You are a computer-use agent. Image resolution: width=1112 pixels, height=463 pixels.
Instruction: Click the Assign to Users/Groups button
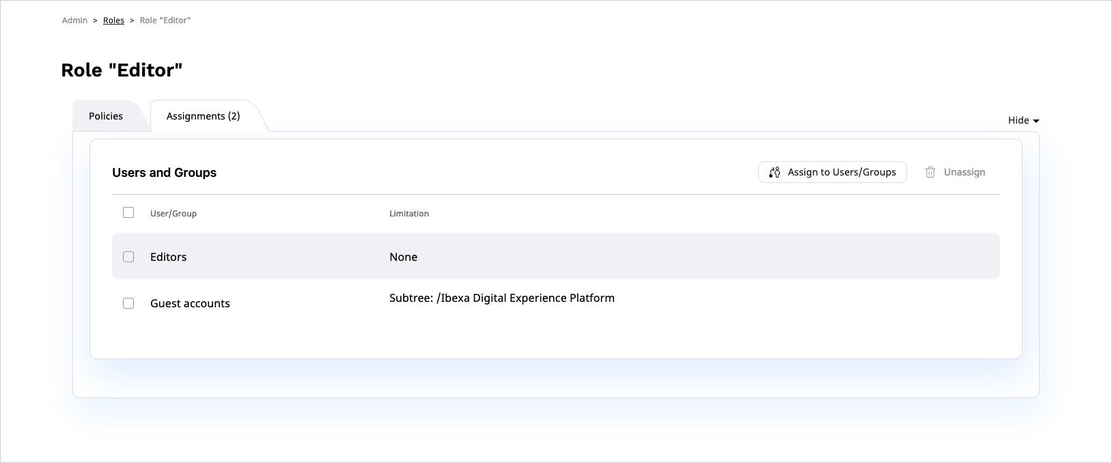[832, 172]
